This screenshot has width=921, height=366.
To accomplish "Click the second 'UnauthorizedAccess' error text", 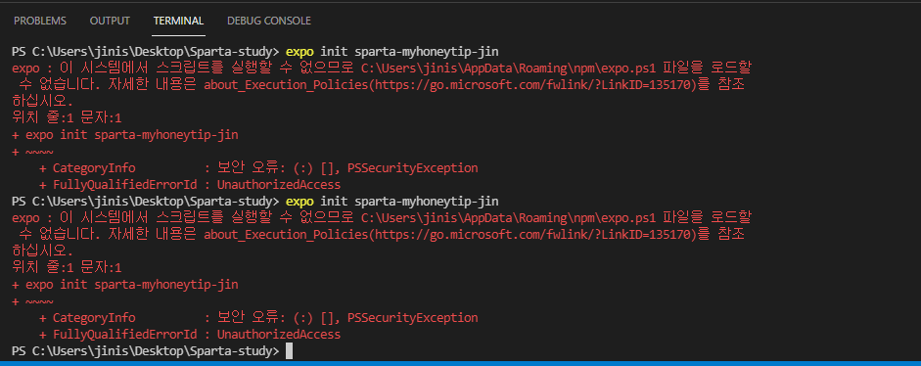I will (278, 335).
